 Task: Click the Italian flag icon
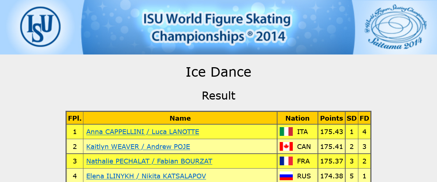(286, 132)
